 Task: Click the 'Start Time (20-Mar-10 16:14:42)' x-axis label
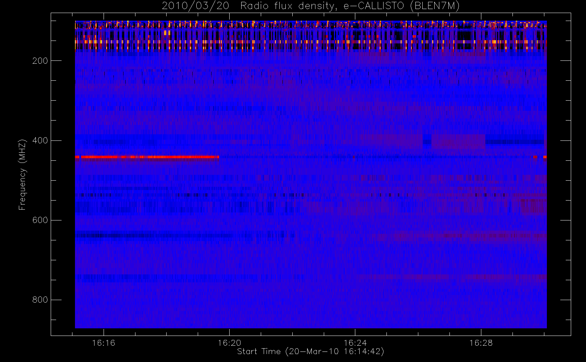(x=310, y=352)
